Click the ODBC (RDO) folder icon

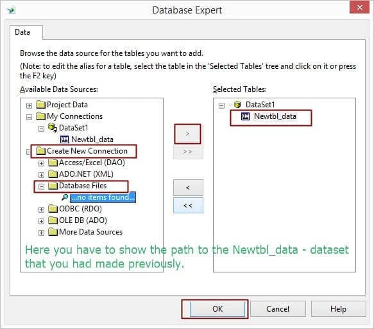pyautogui.click(x=53, y=209)
